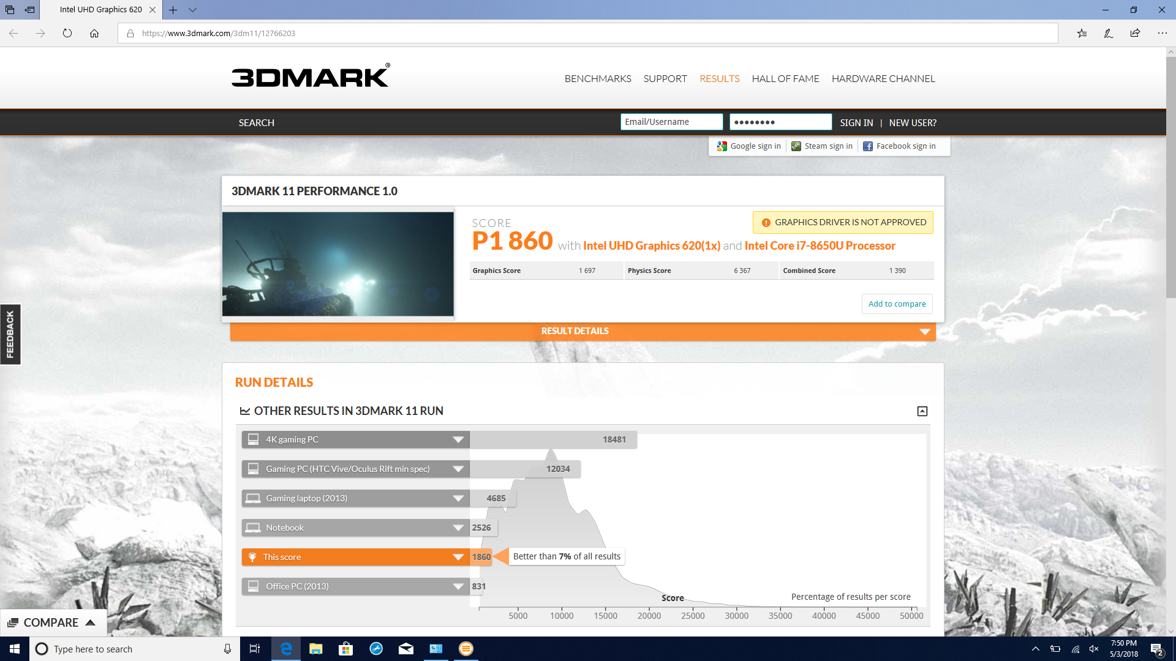Click the Facebook sign in icon
Viewport: 1176px width, 661px height.
[x=868, y=146]
